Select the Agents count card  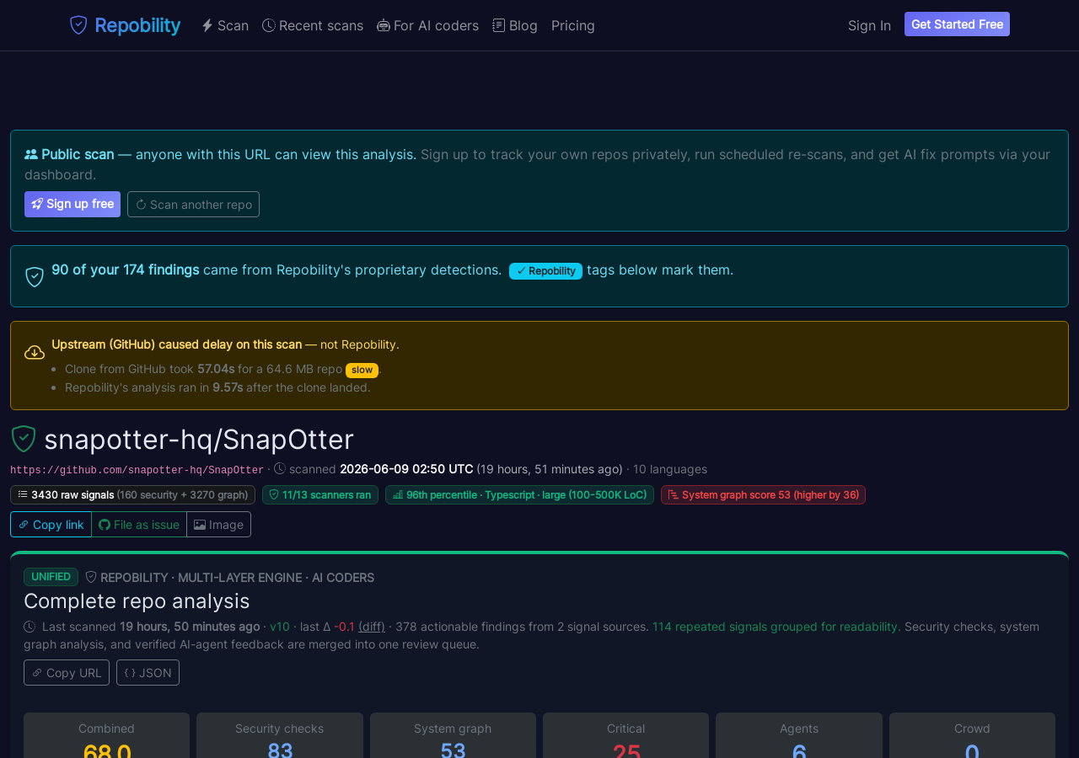pyautogui.click(x=799, y=735)
